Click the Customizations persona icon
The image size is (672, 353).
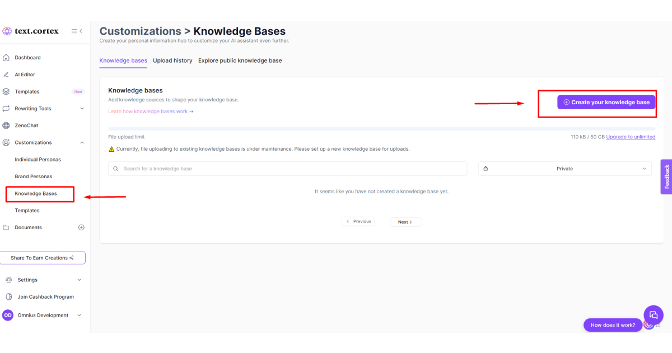coord(6,142)
